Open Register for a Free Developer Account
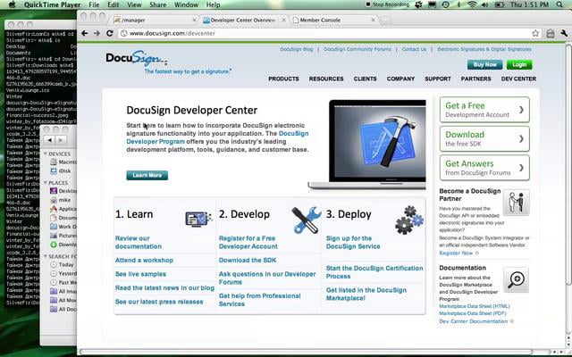This screenshot has width=572, height=357. click(x=248, y=242)
